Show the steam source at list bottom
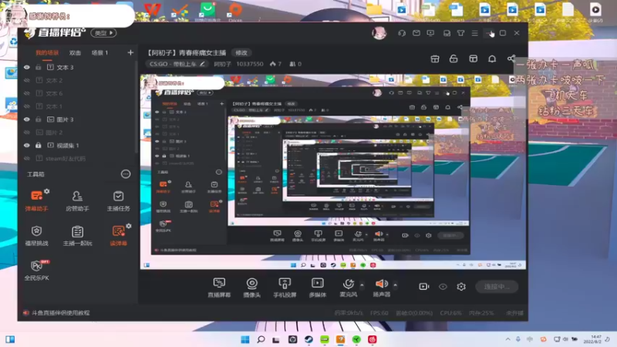The height and width of the screenshot is (347, 617). [27, 158]
